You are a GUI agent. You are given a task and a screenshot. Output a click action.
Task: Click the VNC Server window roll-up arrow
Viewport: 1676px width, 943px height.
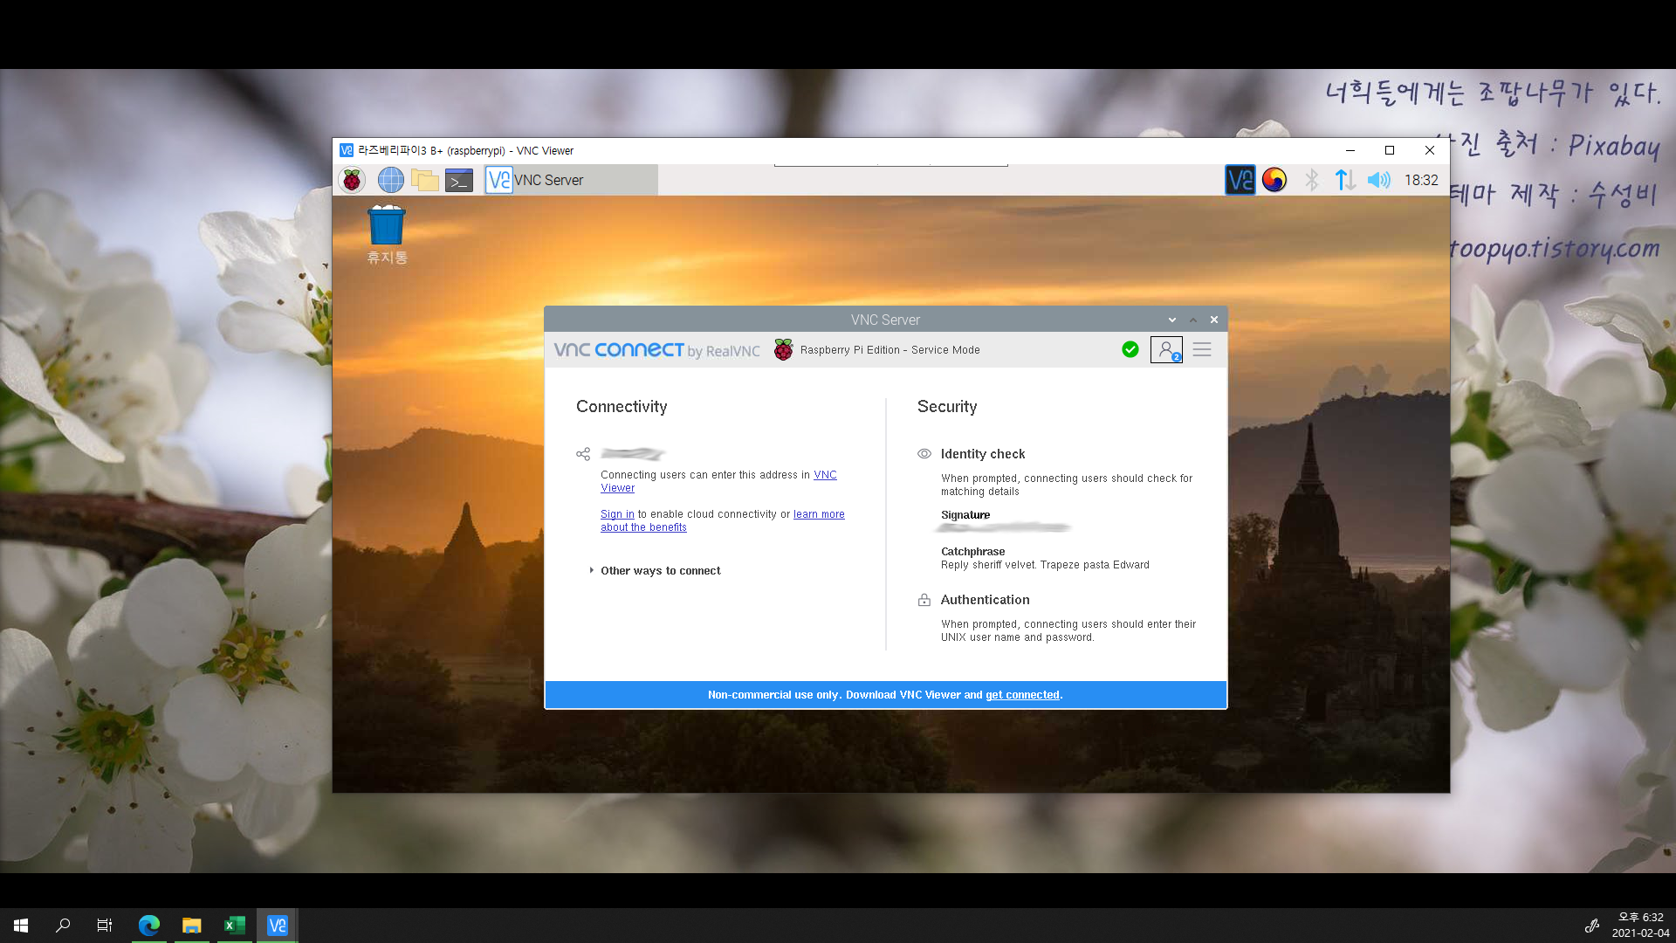click(1193, 320)
